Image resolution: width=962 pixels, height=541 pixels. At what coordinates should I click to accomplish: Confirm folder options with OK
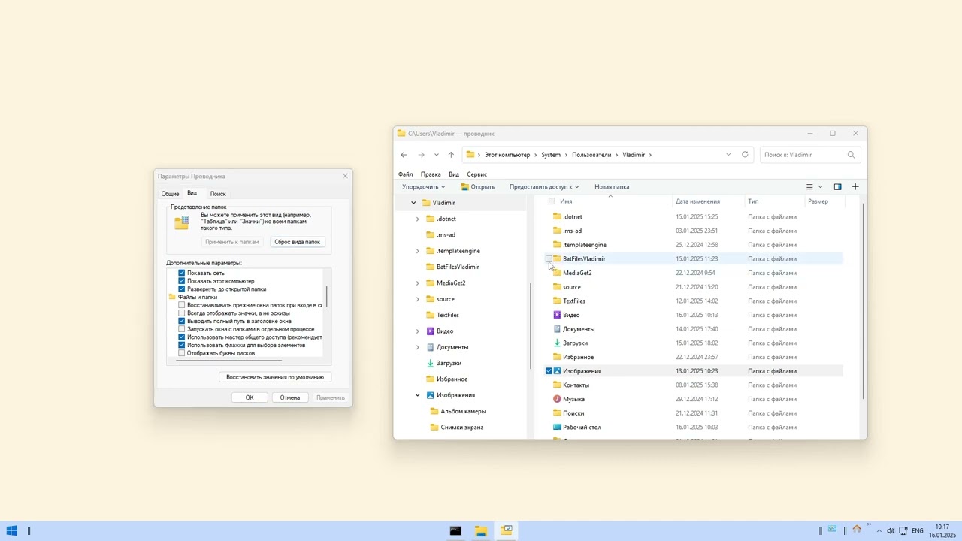tap(250, 397)
